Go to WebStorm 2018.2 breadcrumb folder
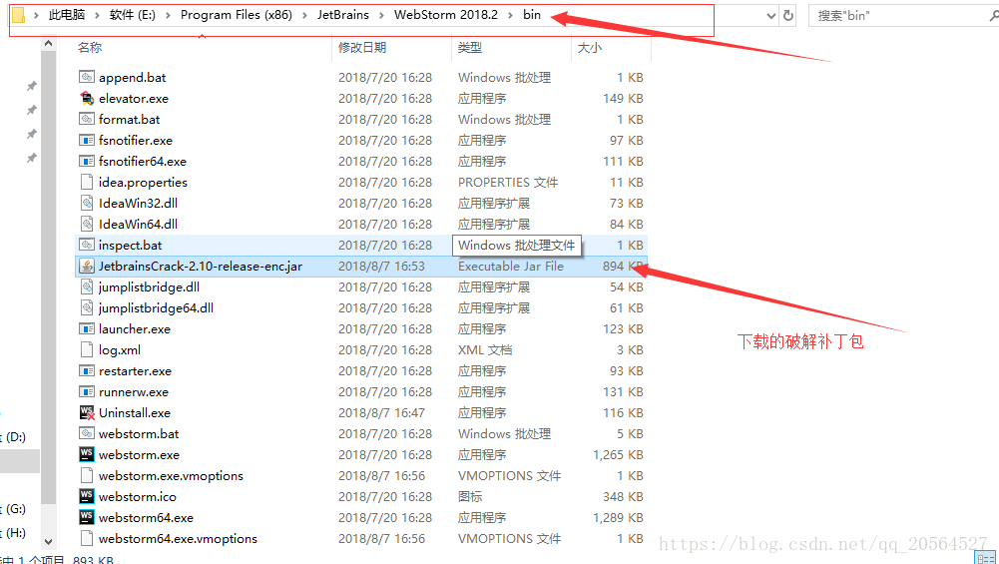Screen dimensions: 999x564 pyautogui.click(x=446, y=15)
